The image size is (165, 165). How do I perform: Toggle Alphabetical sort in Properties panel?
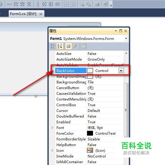(x=60, y=46)
